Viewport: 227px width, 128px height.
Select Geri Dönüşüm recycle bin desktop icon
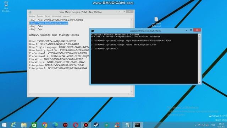(6, 6)
